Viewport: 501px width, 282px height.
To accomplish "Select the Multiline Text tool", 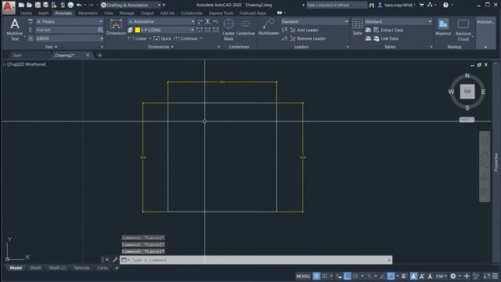I will 15,30.
